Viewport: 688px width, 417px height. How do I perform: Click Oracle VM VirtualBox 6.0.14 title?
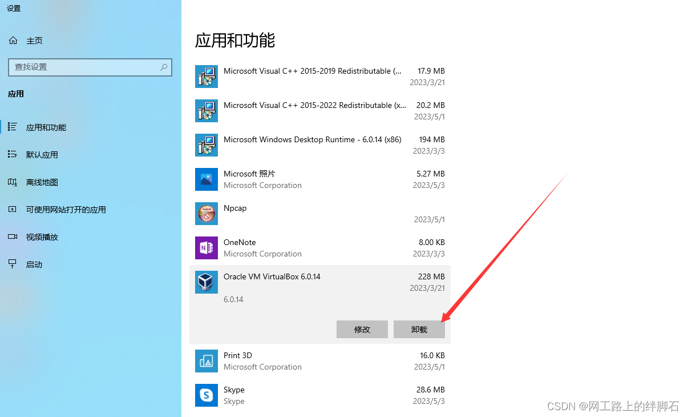click(x=272, y=276)
